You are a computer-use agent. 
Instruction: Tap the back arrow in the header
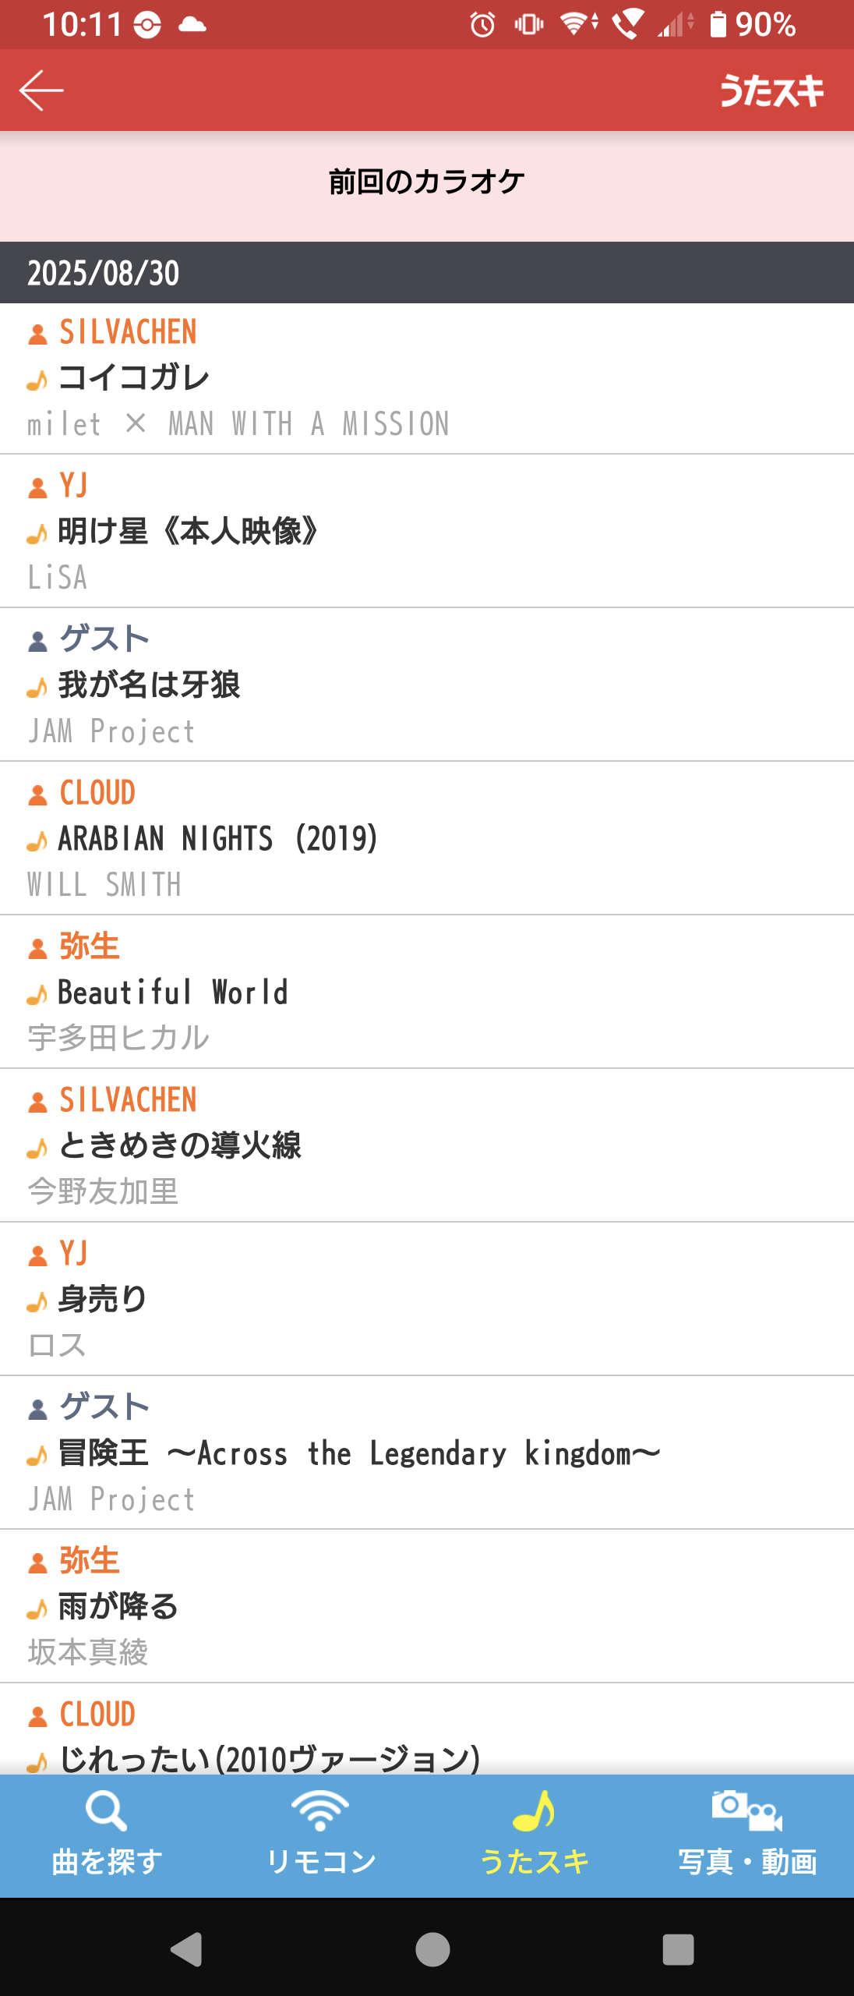[41, 90]
